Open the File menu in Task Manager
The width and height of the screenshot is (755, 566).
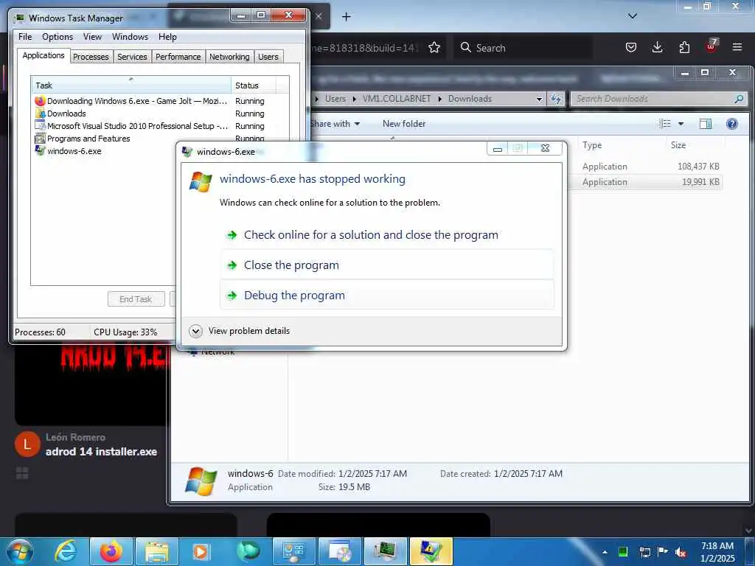tap(25, 37)
